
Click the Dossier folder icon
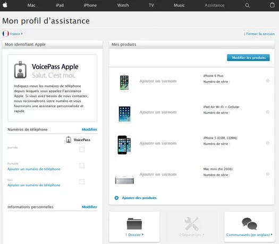pyautogui.click(x=134, y=224)
